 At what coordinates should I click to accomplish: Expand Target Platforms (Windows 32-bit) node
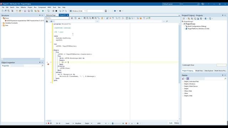coord(184,29)
